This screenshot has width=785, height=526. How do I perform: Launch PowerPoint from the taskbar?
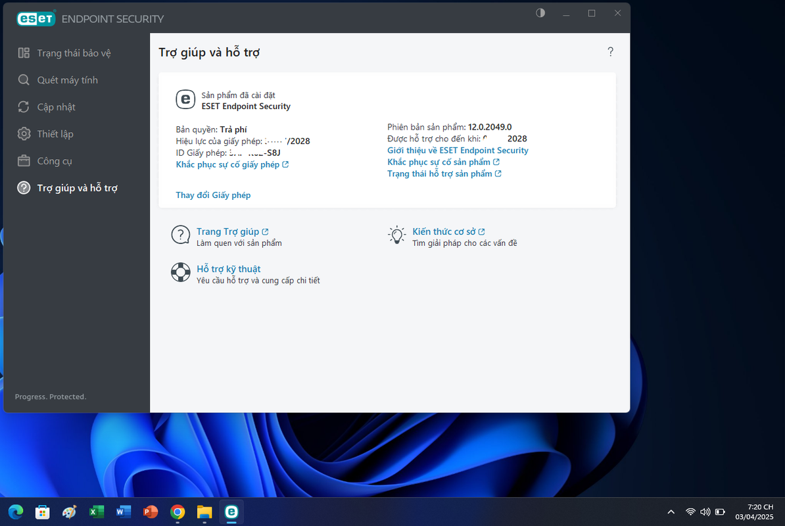coord(151,512)
